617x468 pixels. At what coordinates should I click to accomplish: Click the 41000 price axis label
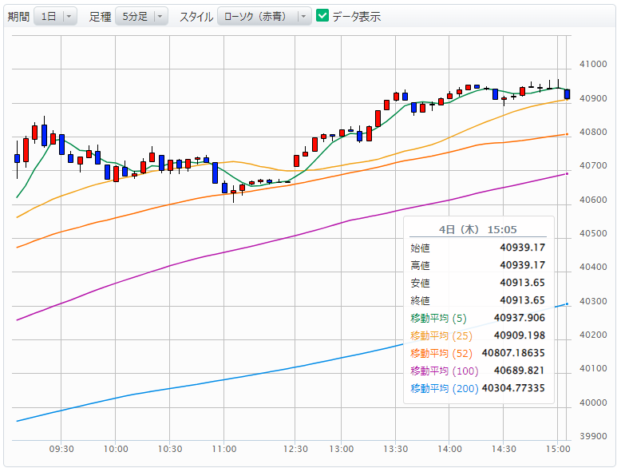[592, 65]
